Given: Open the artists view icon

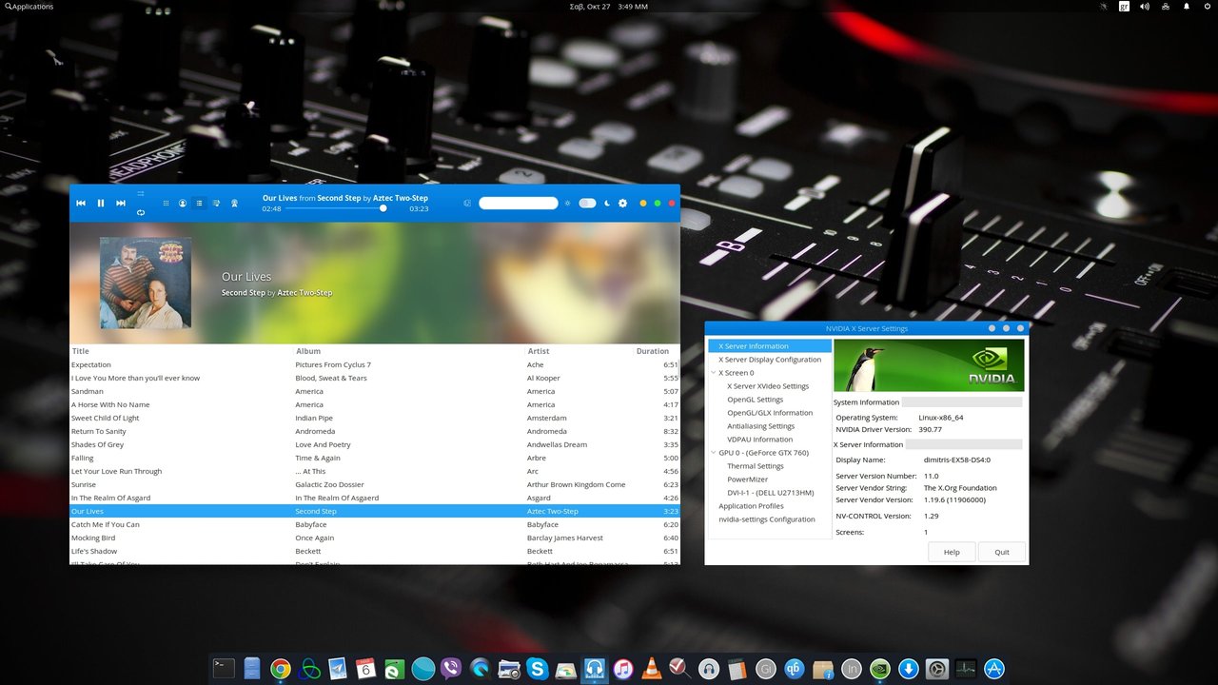Looking at the screenshot, I should [x=183, y=203].
